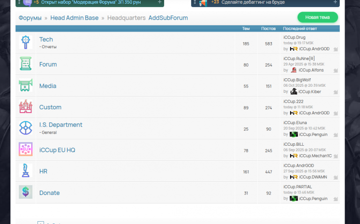Go to last post in Custom row
Screen dimensions: 360x224
336,113
